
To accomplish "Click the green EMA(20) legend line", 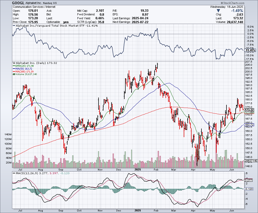I will tap(14, 66).
